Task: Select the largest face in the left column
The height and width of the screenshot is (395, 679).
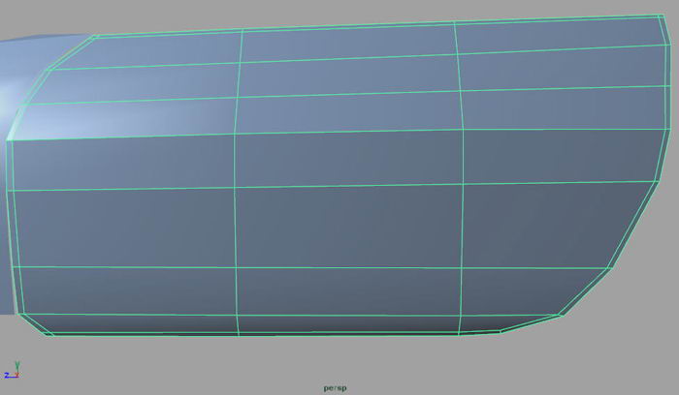Action: (122, 228)
